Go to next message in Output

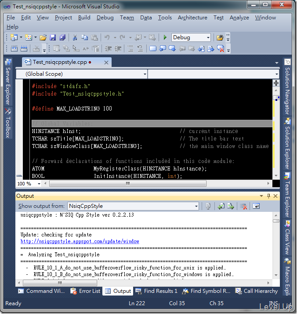tap(231, 206)
